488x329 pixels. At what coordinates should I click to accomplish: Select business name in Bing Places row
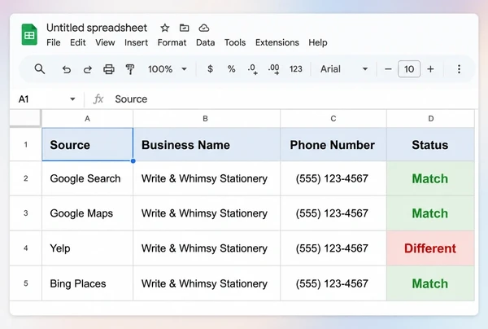pyautogui.click(x=207, y=283)
